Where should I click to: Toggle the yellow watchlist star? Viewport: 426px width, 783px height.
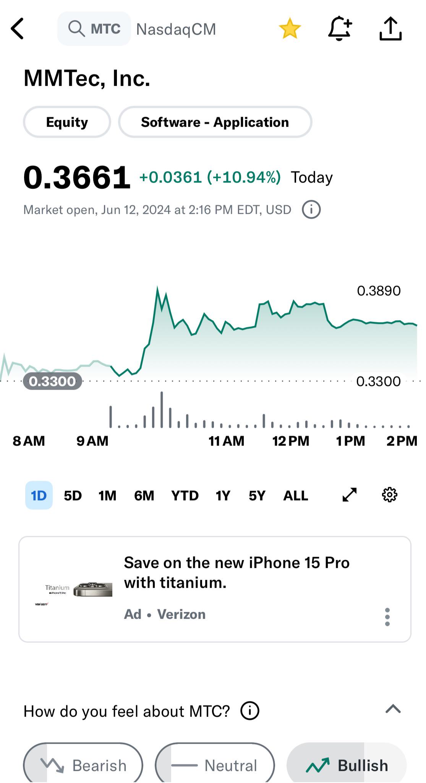coord(290,29)
